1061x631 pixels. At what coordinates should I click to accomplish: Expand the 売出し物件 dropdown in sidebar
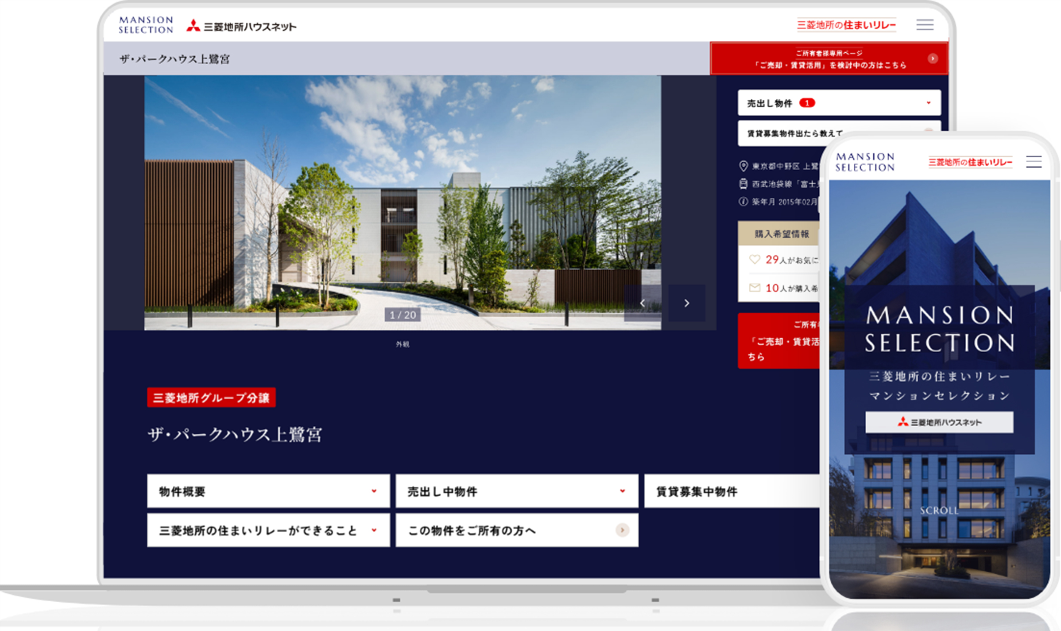click(x=839, y=103)
